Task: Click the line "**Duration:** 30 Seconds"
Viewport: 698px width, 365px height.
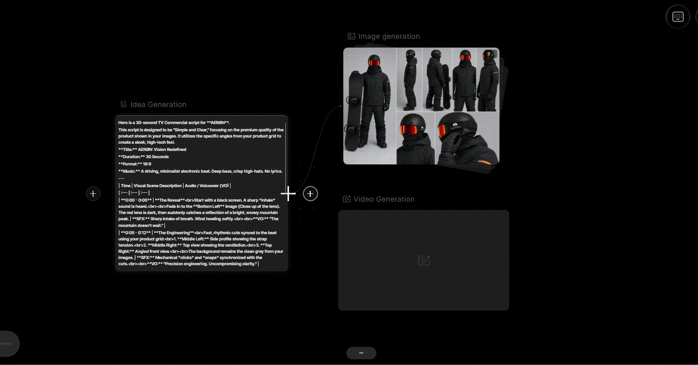Action: tap(144, 157)
